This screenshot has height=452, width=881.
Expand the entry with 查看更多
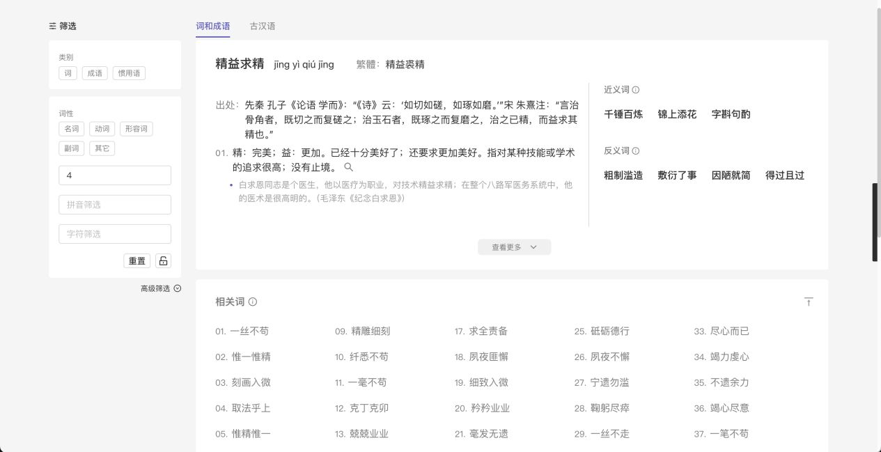tap(514, 247)
